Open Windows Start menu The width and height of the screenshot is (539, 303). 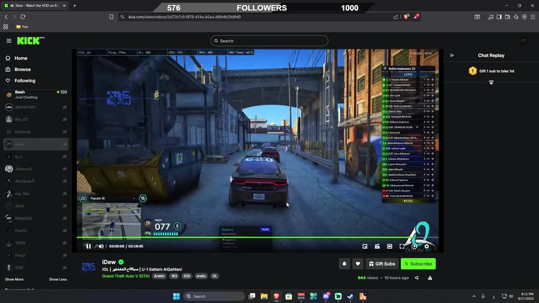click(176, 296)
